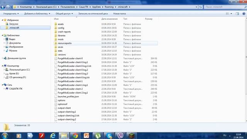
Task: Click the options file icon
Action: click(x=56, y=100)
